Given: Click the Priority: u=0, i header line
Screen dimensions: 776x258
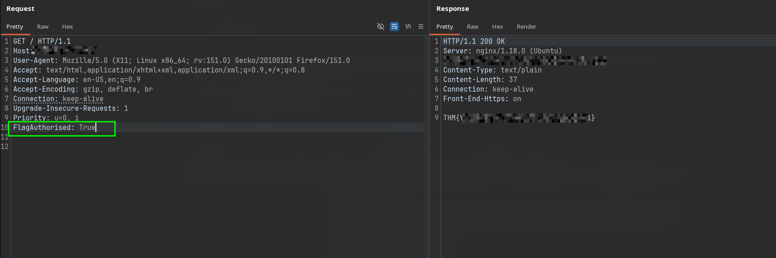Looking at the screenshot, I should (46, 118).
